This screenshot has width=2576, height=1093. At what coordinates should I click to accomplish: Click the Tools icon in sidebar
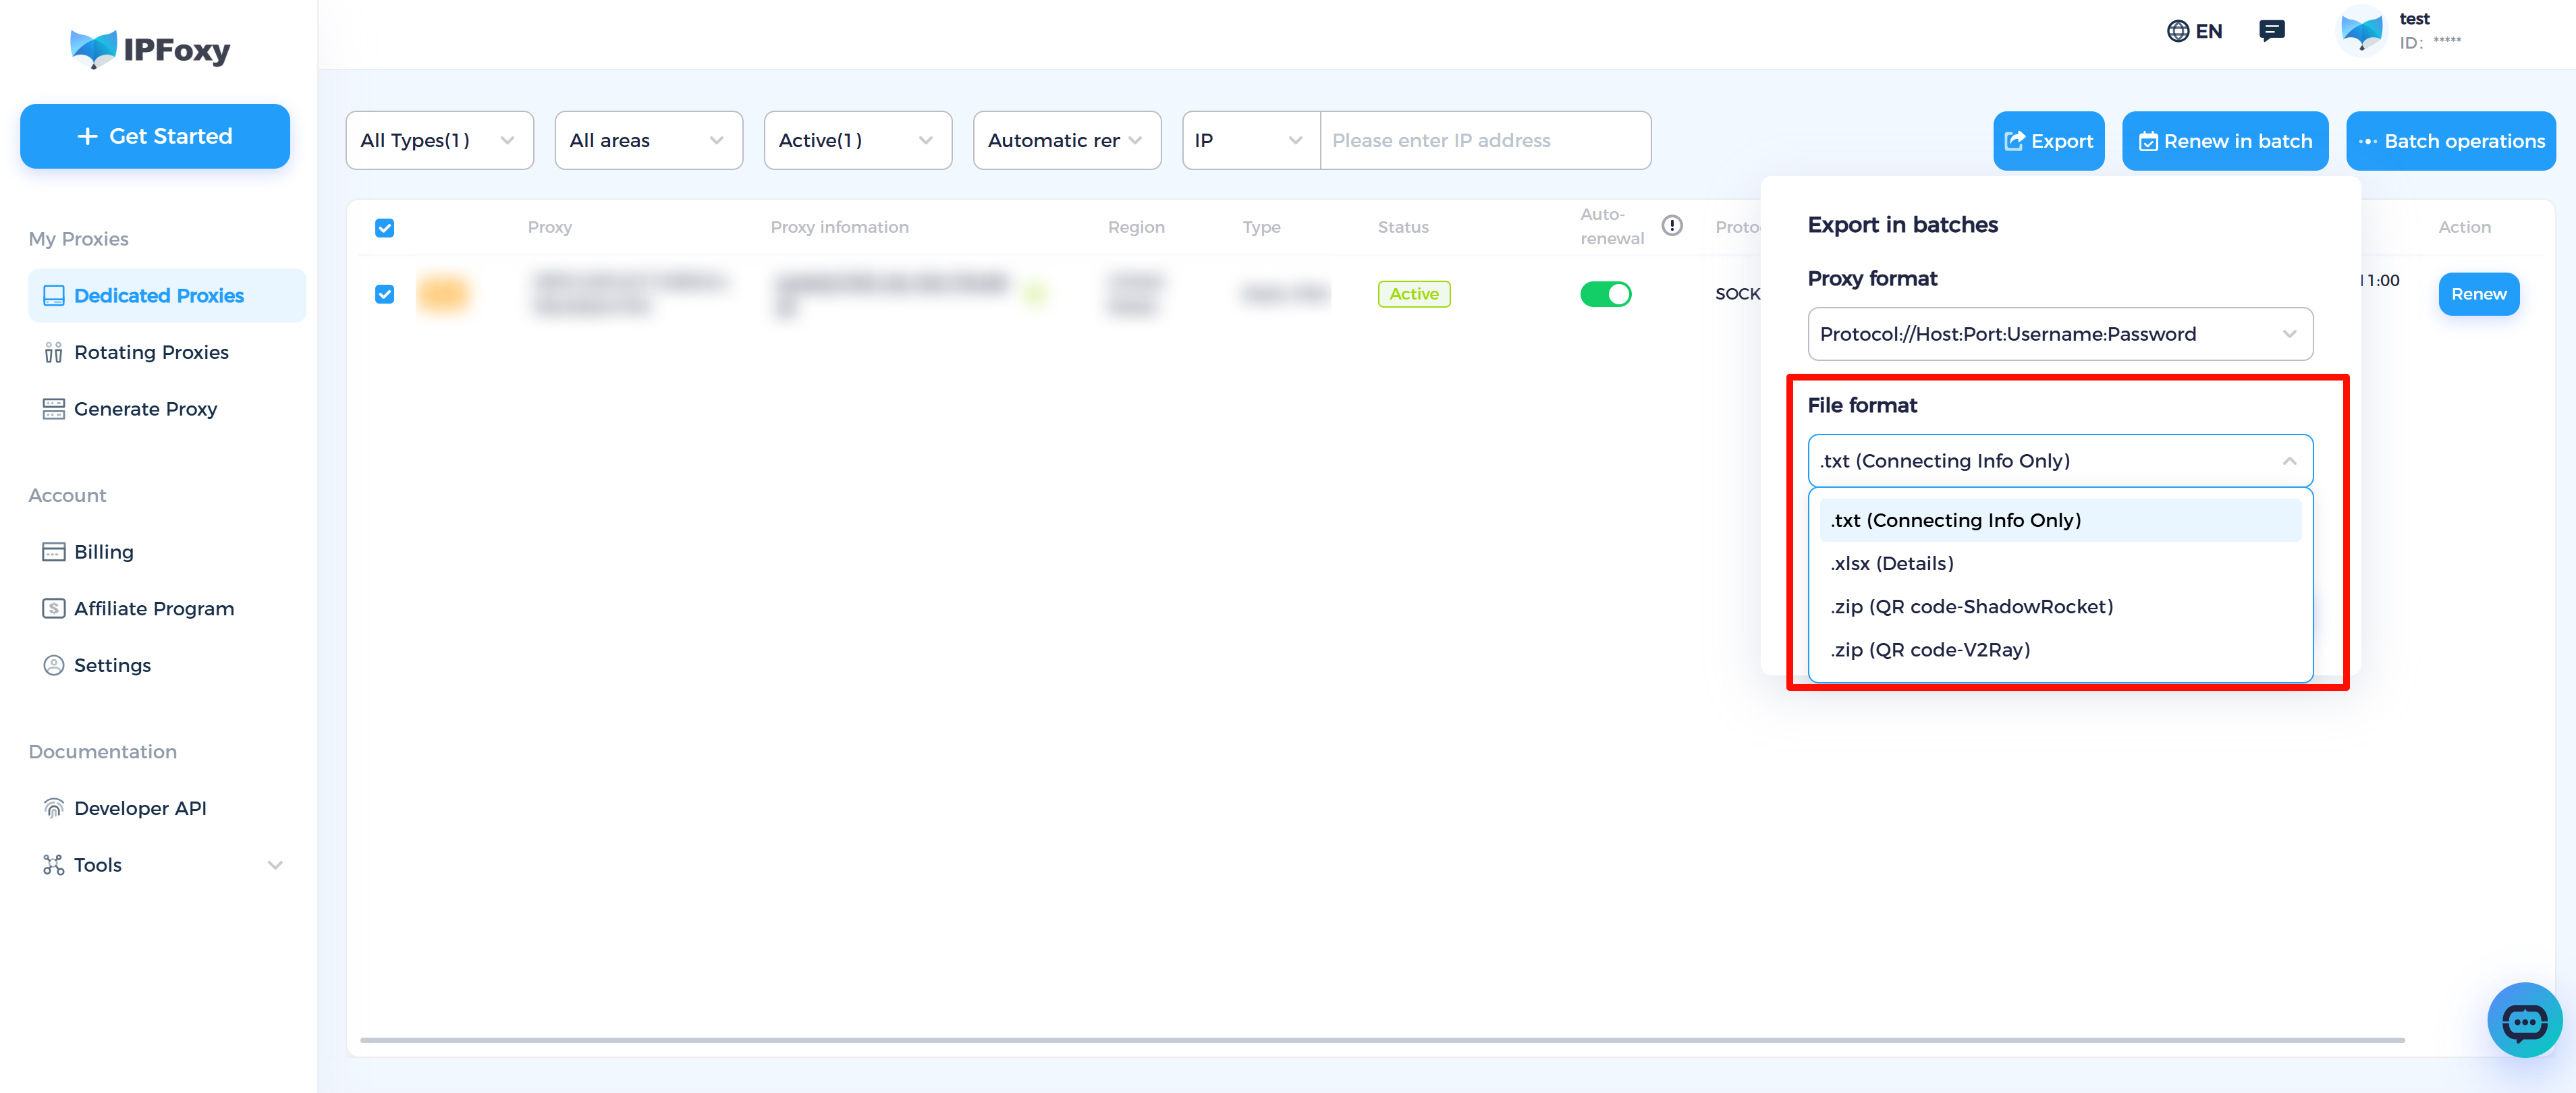coord(53,865)
